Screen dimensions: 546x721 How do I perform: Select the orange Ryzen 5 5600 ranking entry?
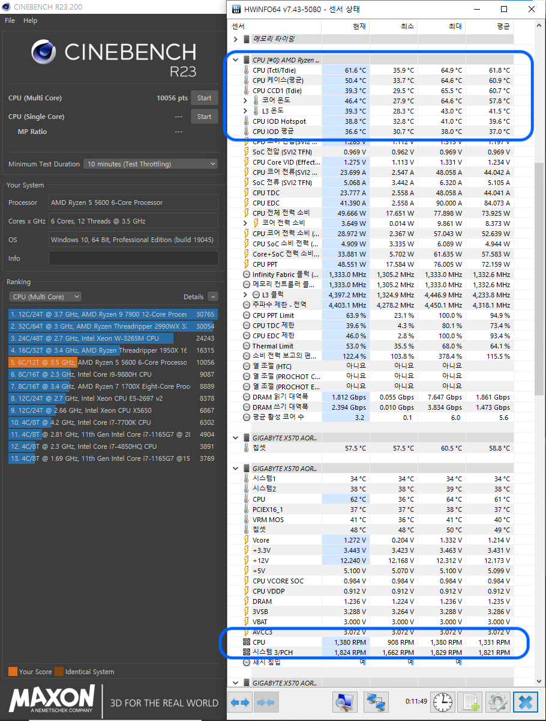pyautogui.click(x=112, y=362)
